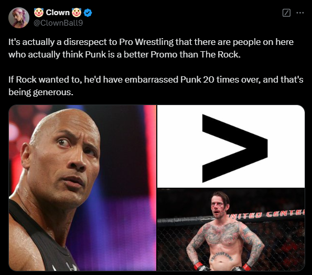Click the clown emoji before the name
The width and height of the screenshot is (312, 275).
coord(39,13)
